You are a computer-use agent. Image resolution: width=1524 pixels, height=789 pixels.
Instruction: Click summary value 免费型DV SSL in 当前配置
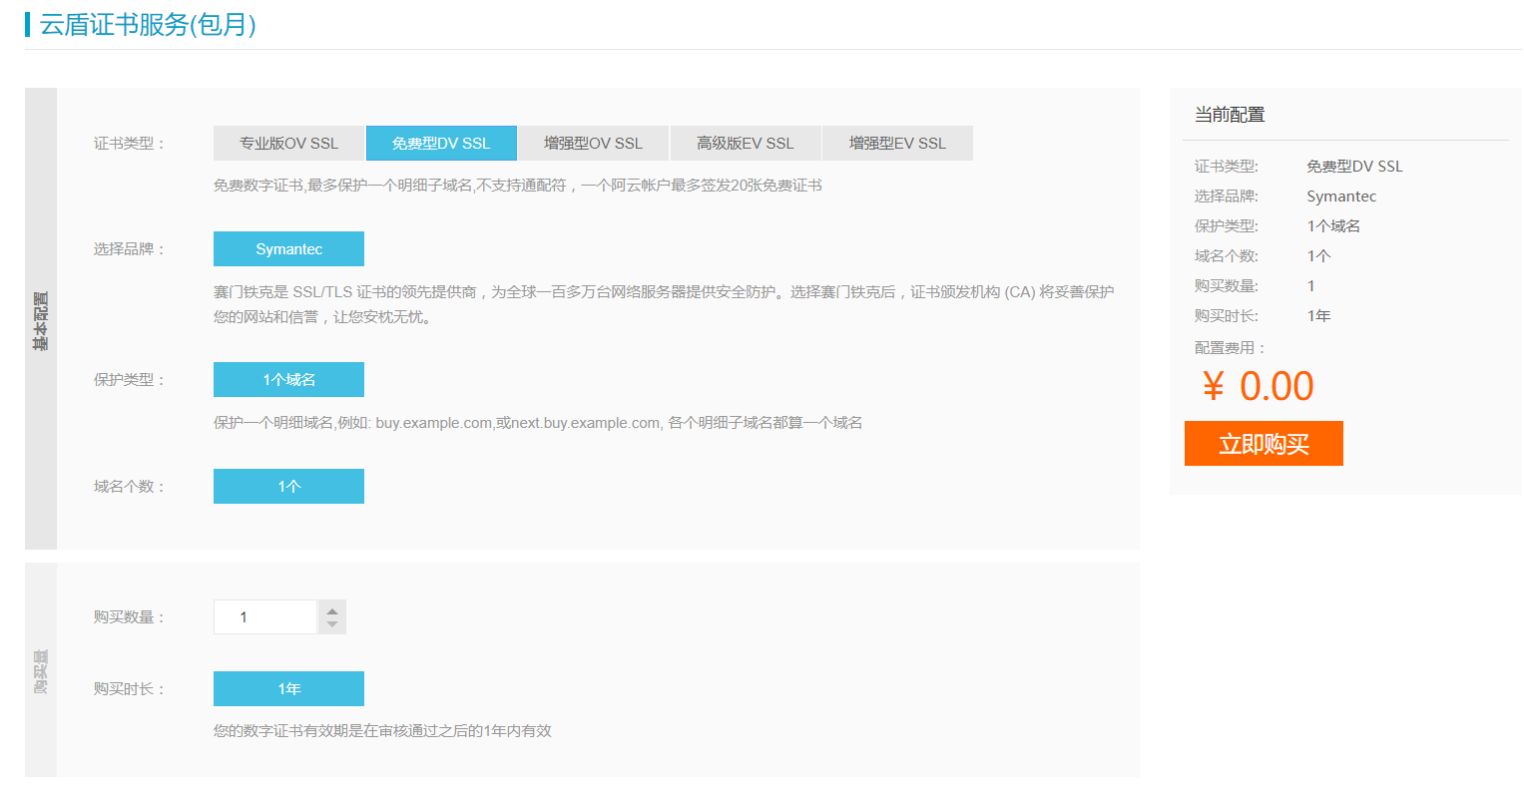(x=1354, y=167)
